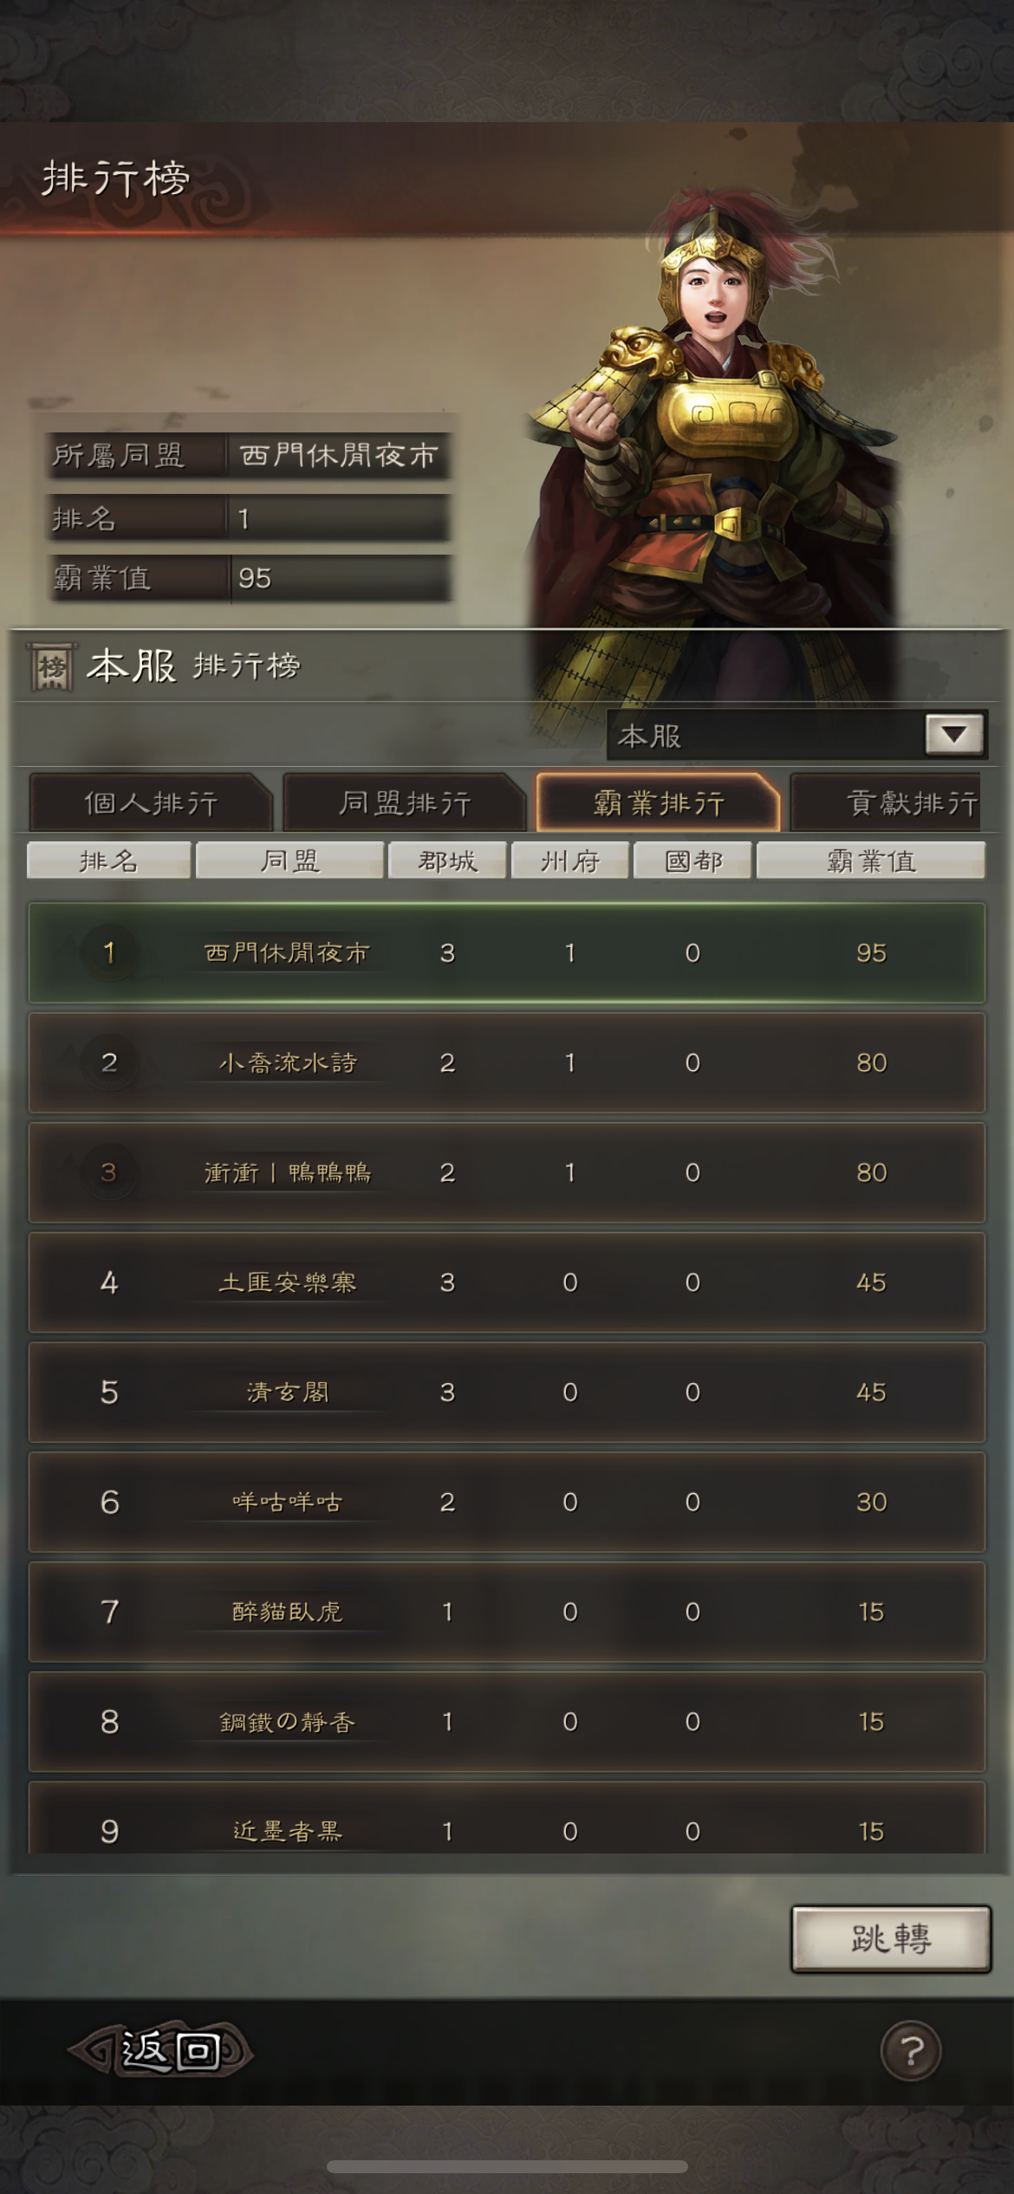
Task: Click the 國都 column header
Action: (x=692, y=860)
